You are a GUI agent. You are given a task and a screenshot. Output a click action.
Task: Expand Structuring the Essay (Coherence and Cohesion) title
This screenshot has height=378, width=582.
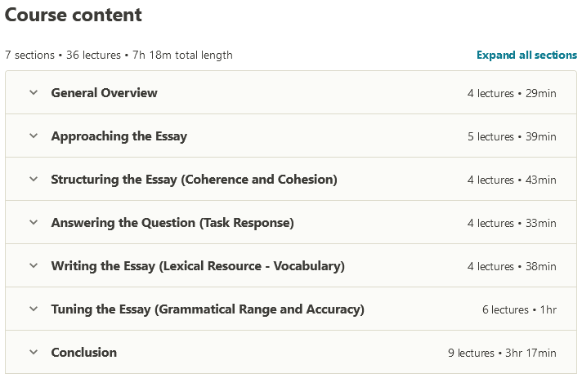coord(194,180)
